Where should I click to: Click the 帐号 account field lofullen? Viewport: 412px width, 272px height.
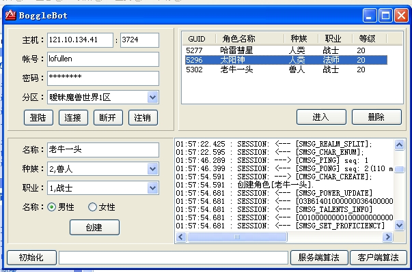[103, 59]
